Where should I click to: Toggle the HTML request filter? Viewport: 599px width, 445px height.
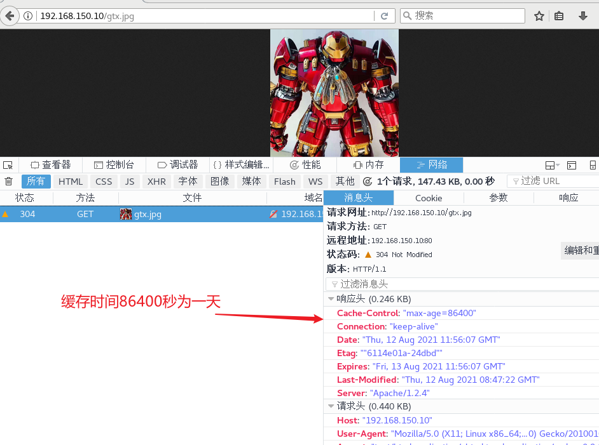pos(71,182)
